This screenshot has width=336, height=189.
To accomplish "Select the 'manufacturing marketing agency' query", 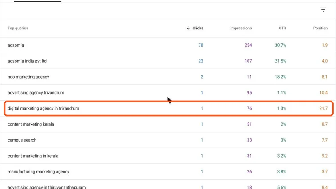I will click(x=39, y=172).
